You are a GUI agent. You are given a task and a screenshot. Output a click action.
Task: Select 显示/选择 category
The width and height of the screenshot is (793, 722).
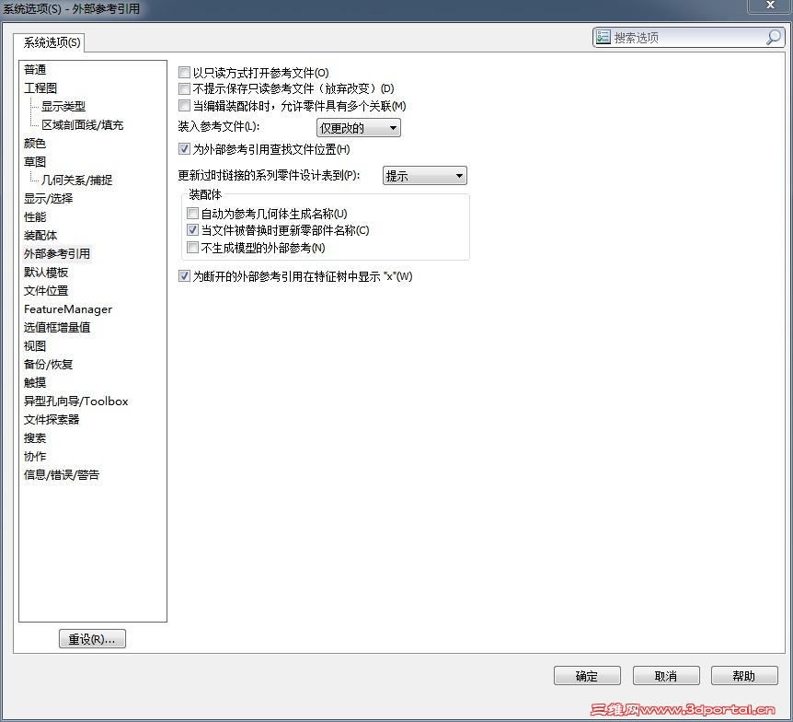49,199
